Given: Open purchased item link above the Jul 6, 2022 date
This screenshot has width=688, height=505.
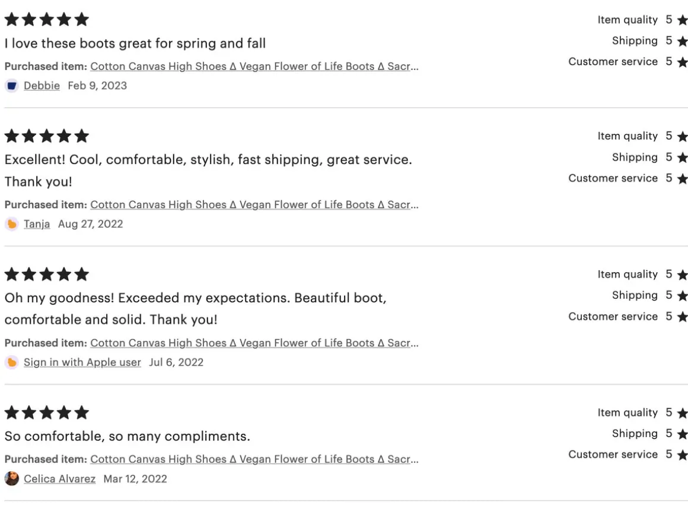Looking at the screenshot, I should [254, 343].
